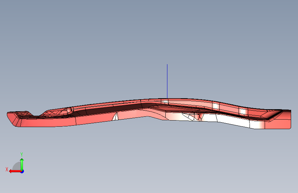Click the green Y axis arrow
This screenshot has height=193, width=298.
click(x=22, y=164)
